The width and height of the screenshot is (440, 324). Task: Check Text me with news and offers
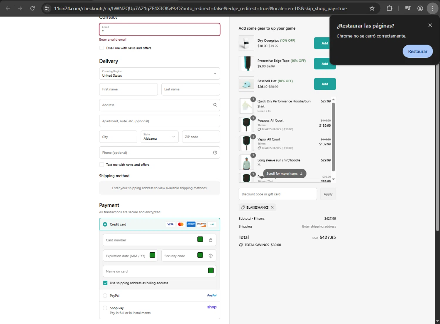(102, 164)
